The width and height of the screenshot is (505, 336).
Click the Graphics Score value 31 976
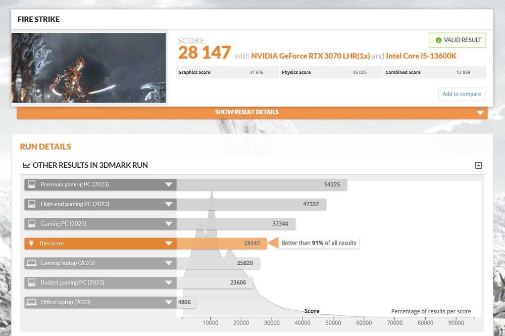256,72
